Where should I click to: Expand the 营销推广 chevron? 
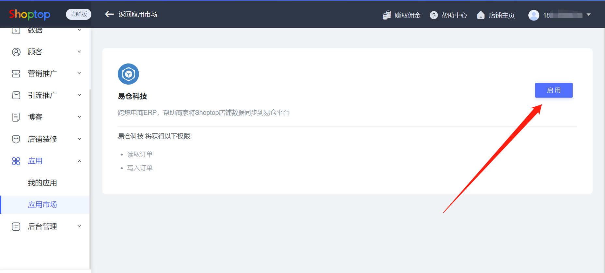79,73
